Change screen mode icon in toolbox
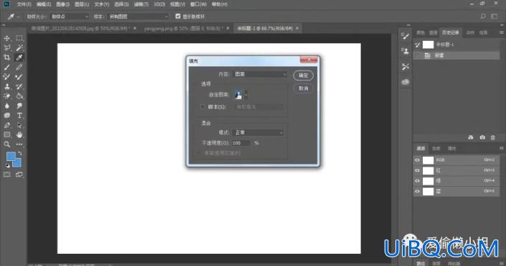The width and height of the screenshot is (506, 266). click(19, 175)
